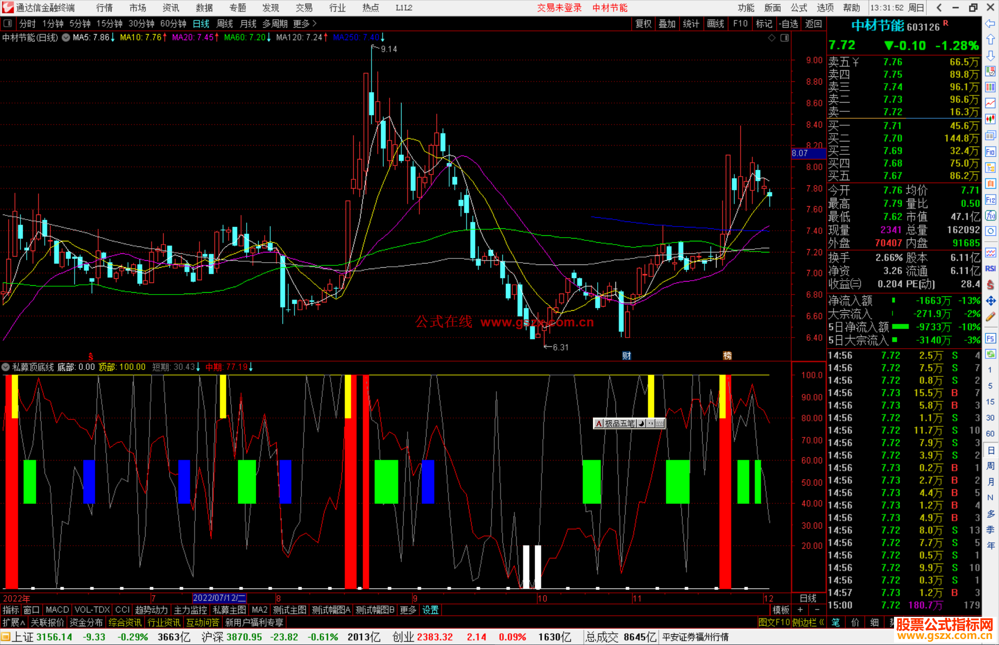Select the 60分钟 period tab
Image resolution: width=999 pixels, height=645 pixels.
173,24
